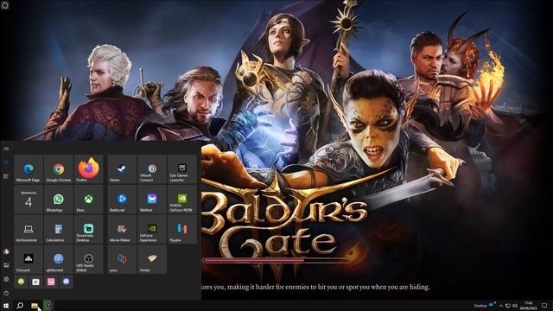Open the Battle.net tile
553x311 pixels.
(122, 200)
